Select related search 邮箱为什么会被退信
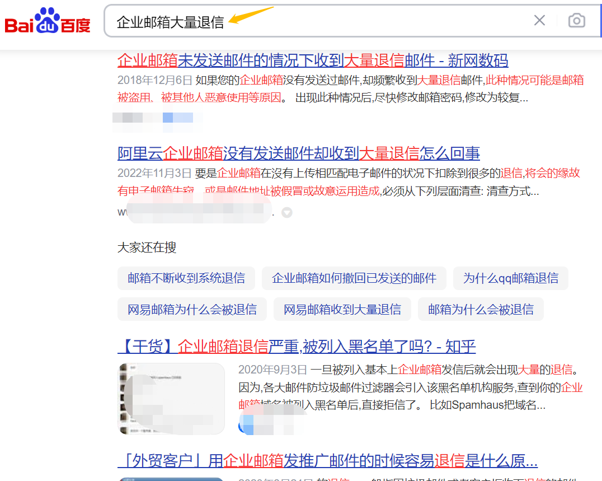The image size is (602, 481). tap(481, 309)
